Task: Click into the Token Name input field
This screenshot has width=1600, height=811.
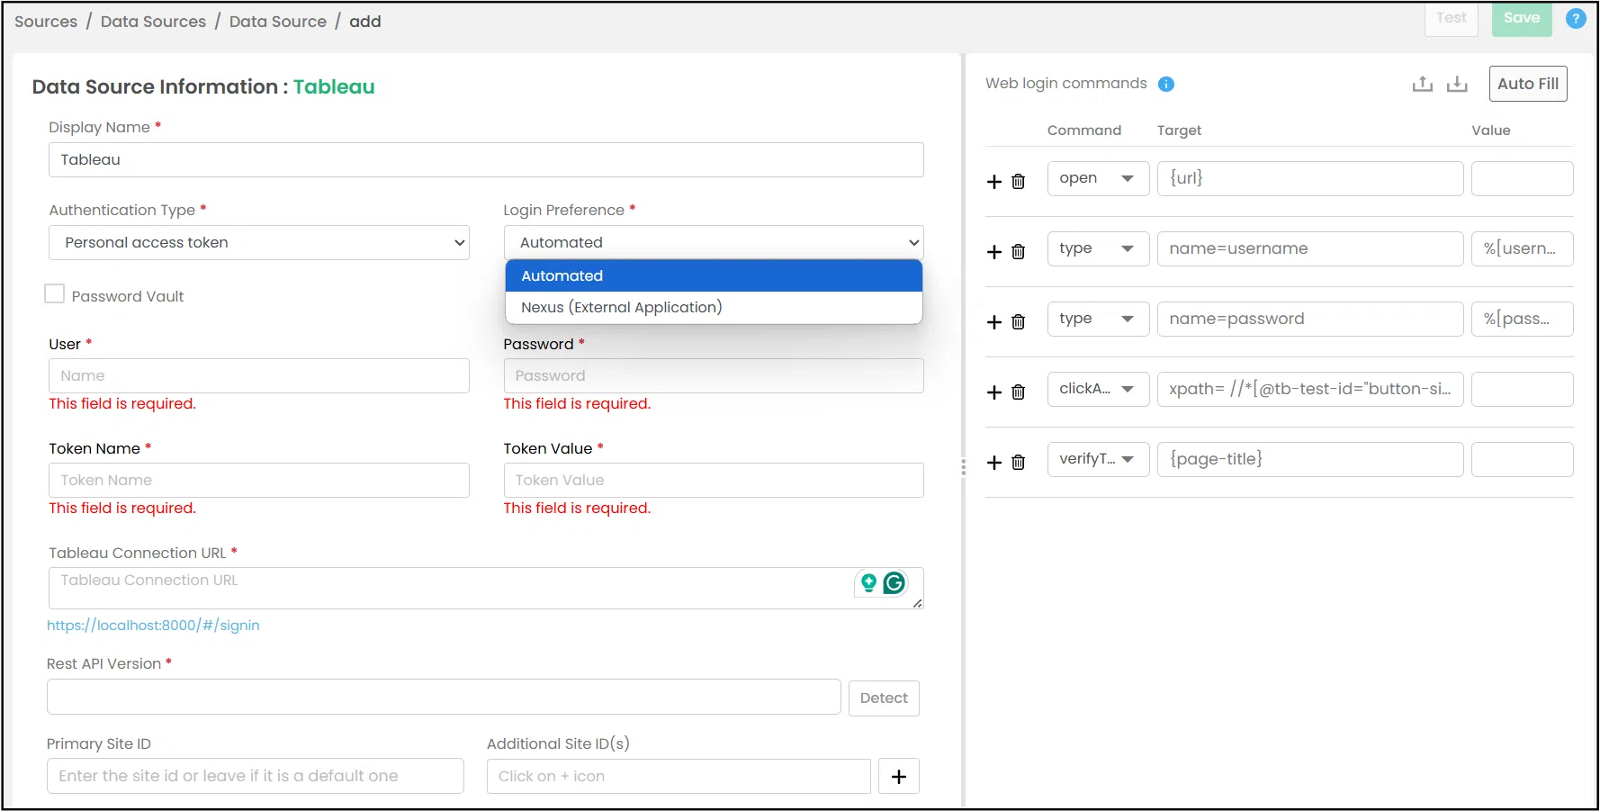Action: (x=259, y=481)
